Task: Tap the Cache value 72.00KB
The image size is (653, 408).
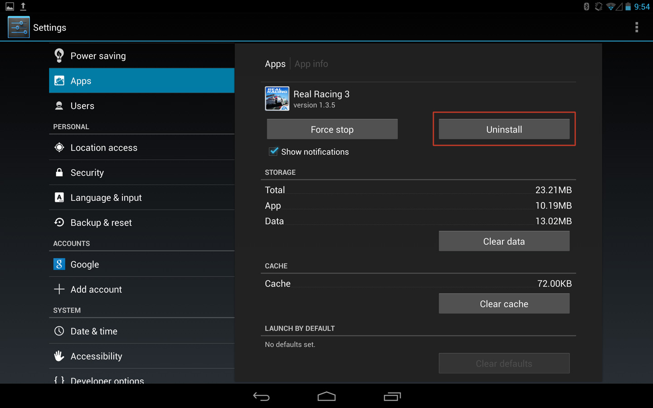Action: [555, 283]
